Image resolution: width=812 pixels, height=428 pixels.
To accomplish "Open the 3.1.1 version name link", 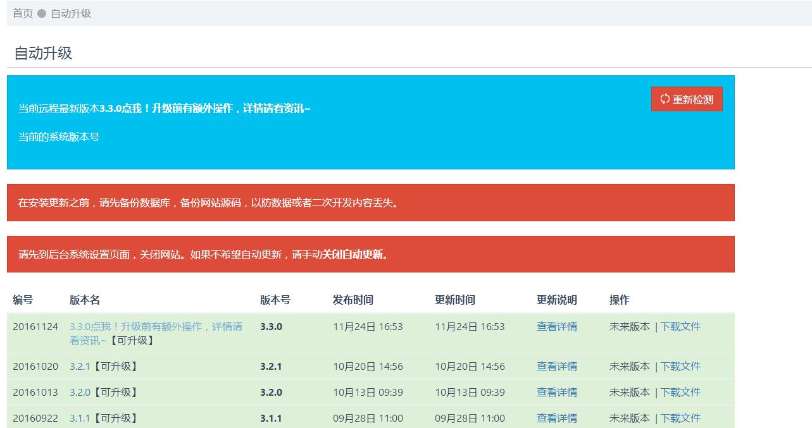I will [x=80, y=418].
